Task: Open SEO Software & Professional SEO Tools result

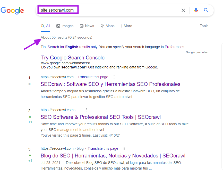Action: click(101, 117)
